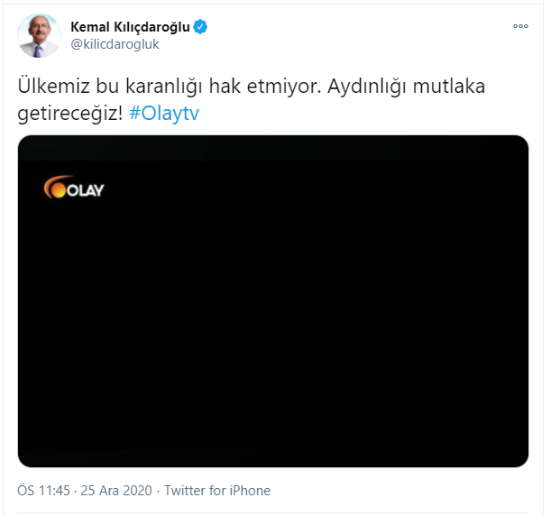
Task: Click the white OLAY lettering in the image
Action: point(85,190)
